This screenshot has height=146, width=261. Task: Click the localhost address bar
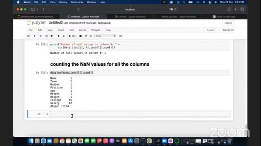point(130,9)
